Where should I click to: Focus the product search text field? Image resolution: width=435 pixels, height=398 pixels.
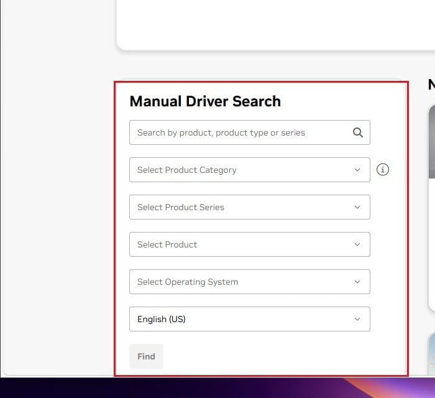[249, 132]
